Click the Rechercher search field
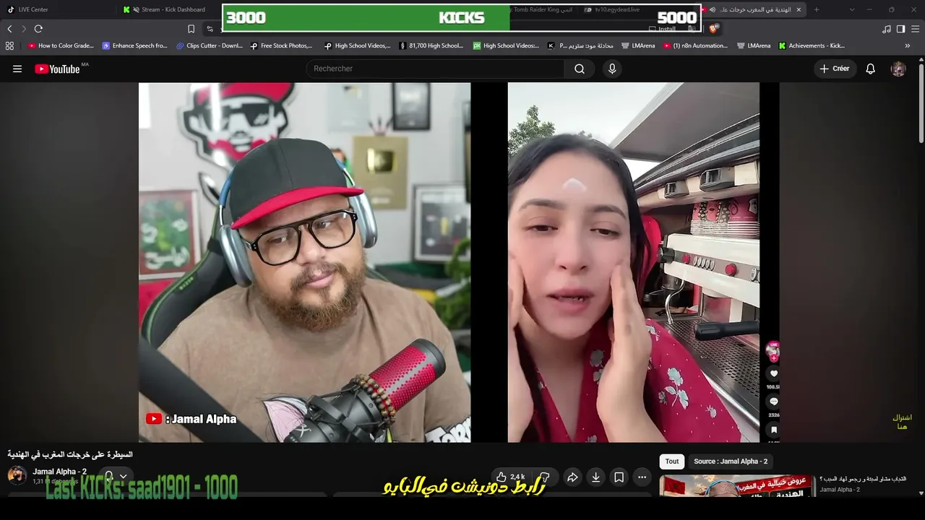 (436, 69)
